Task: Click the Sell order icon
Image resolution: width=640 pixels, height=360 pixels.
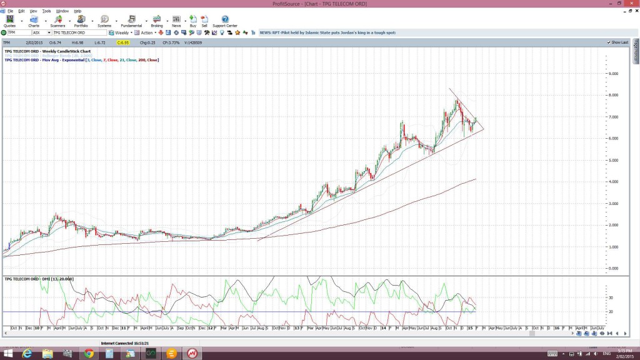Action: coord(204,19)
